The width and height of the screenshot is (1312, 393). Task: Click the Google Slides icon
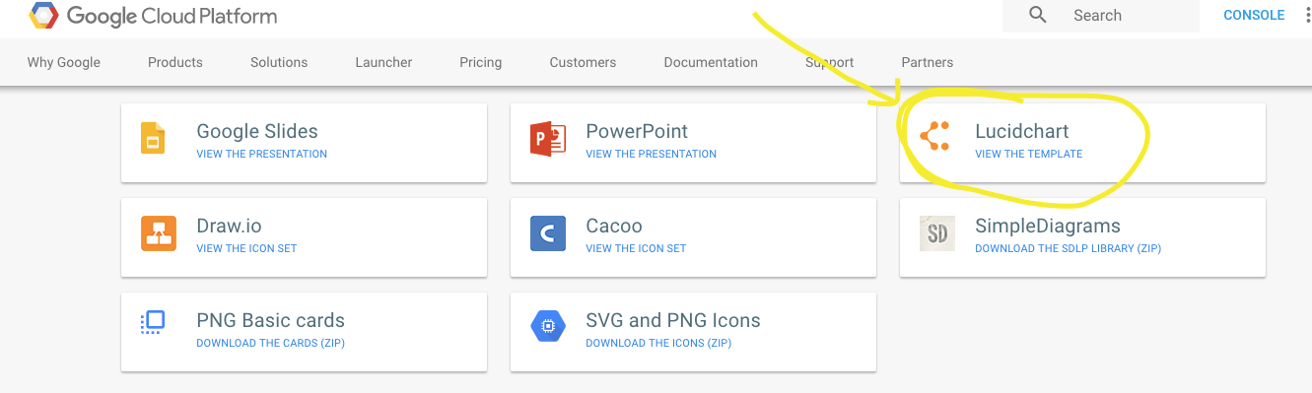[153, 139]
